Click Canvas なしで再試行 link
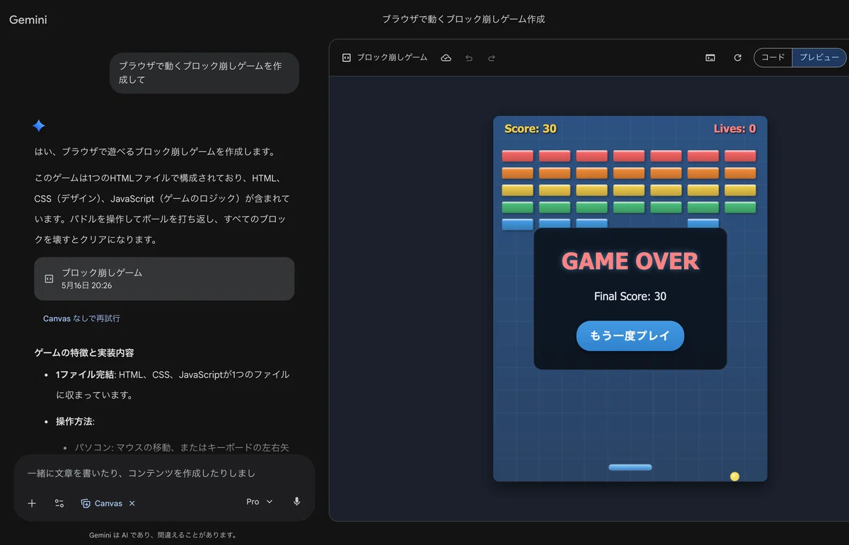Viewport: 849px width, 545px height. (x=81, y=319)
